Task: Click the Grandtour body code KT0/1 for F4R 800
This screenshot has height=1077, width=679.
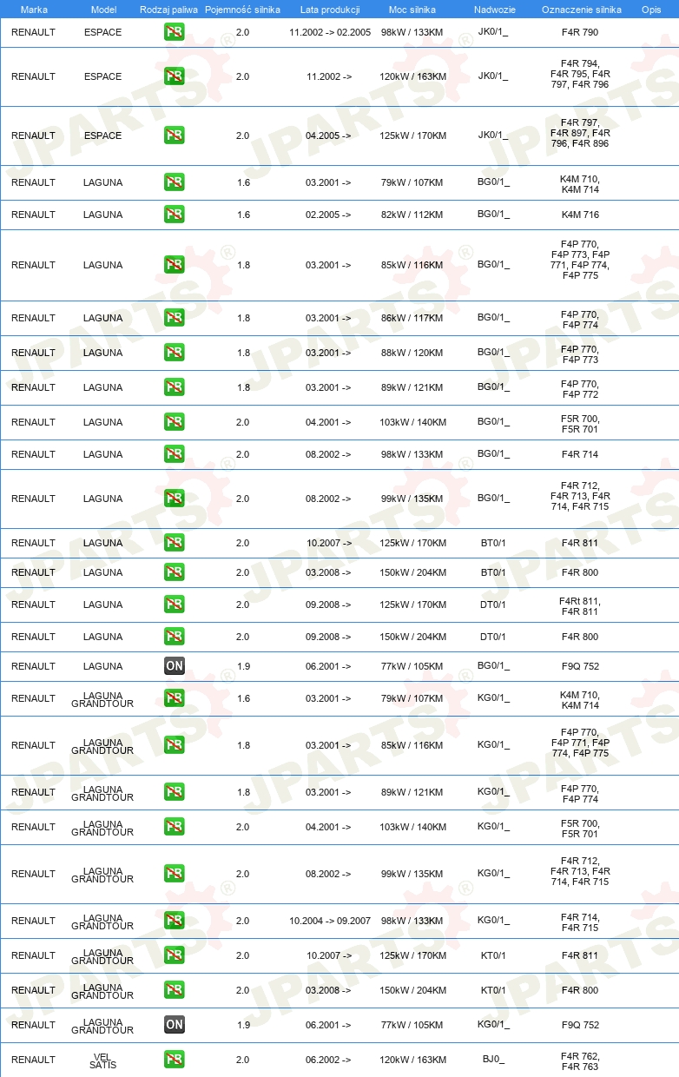Action: pyautogui.click(x=493, y=990)
